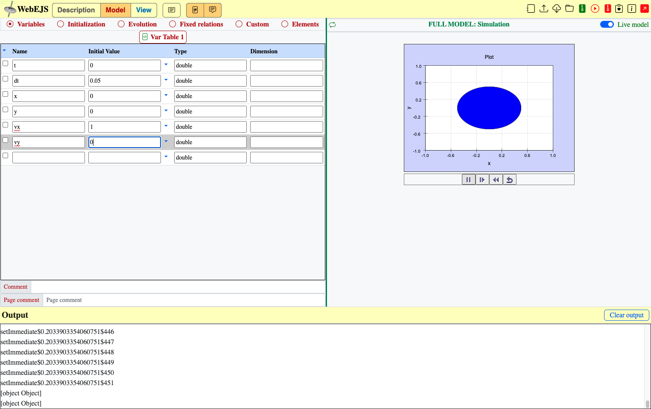The width and height of the screenshot is (651, 409).
Task: Toggle the Live model switch
Action: click(607, 24)
